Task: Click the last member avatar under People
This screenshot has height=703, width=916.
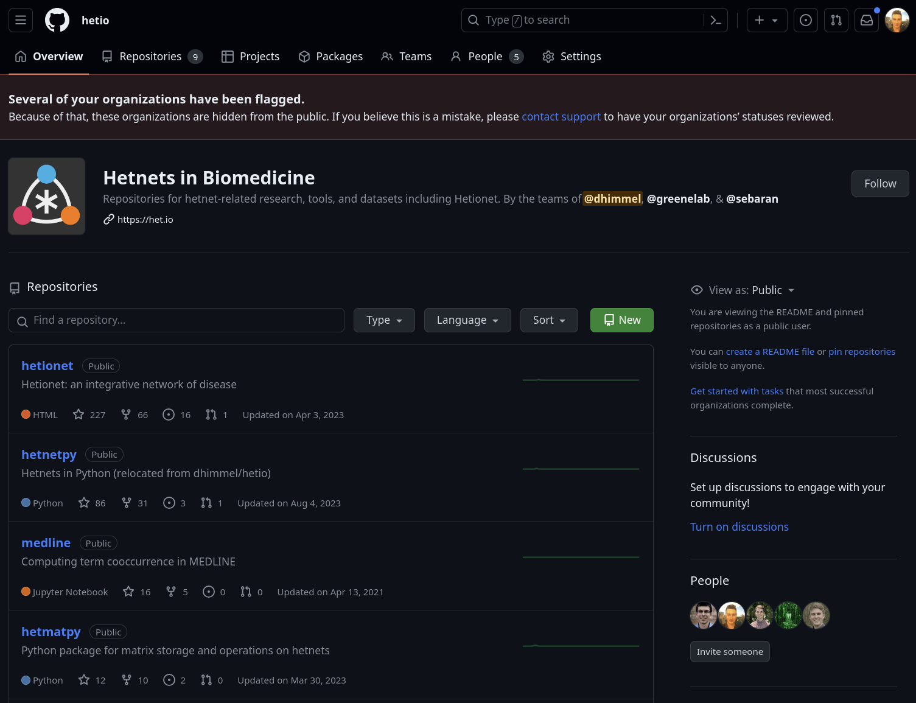Action: 816,615
